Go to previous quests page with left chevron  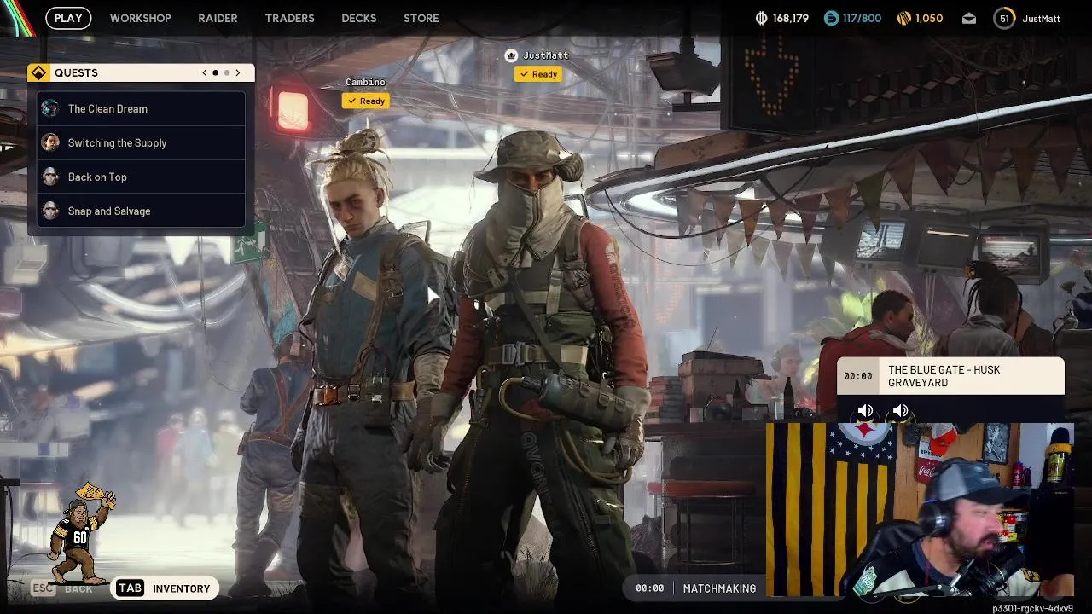[x=204, y=73]
